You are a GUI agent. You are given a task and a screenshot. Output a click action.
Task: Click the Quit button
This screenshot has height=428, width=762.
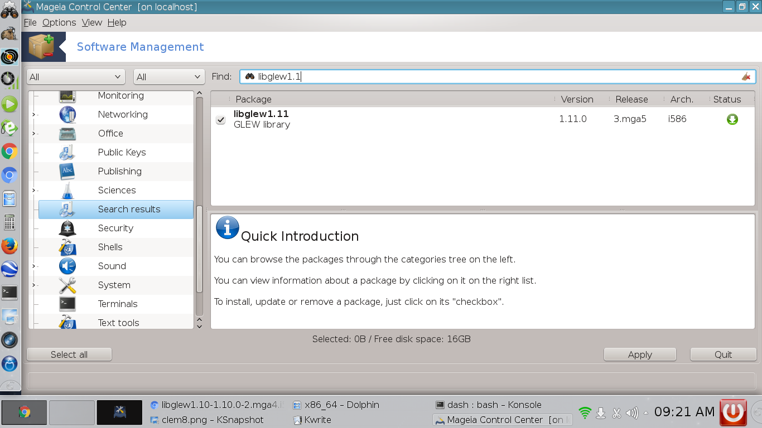[x=724, y=354]
